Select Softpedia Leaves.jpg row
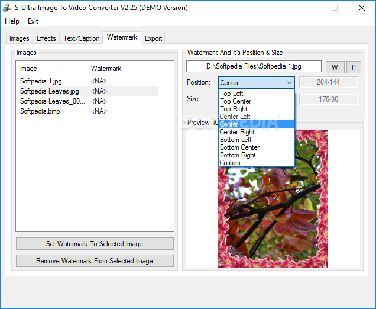 click(x=89, y=91)
